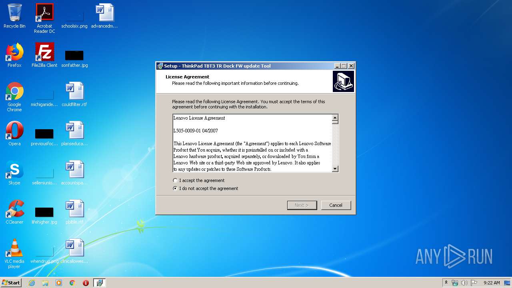The height and width of the screenshot is (288, 512).
Task: Open the advancedm... Word document icon
Action: (x=104, y=16)
